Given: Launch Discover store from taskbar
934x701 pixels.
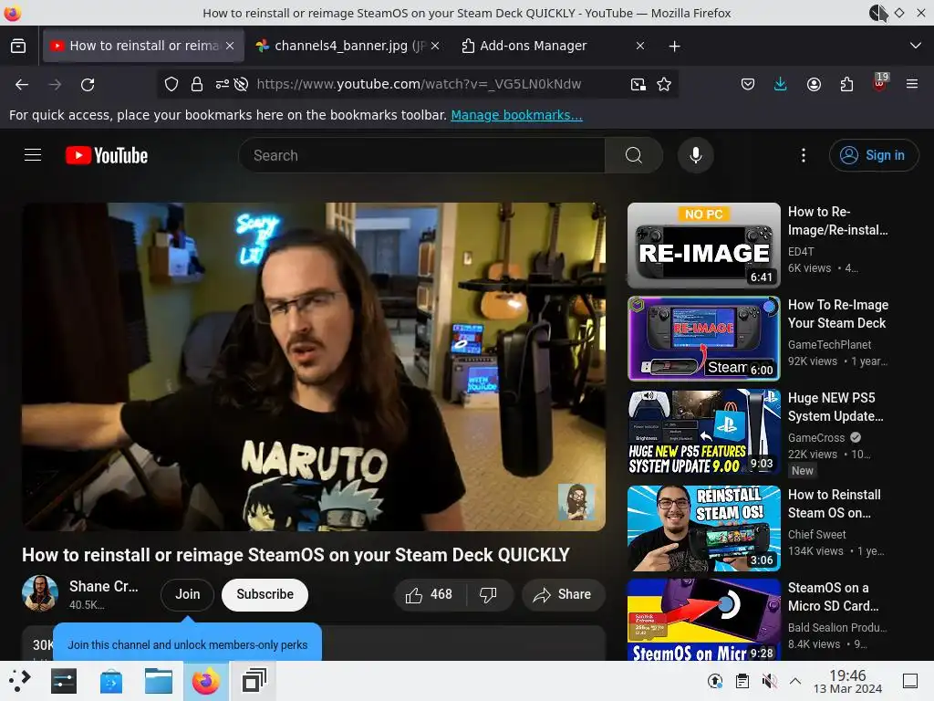Looking at the screenshot, I should [111, 681].
